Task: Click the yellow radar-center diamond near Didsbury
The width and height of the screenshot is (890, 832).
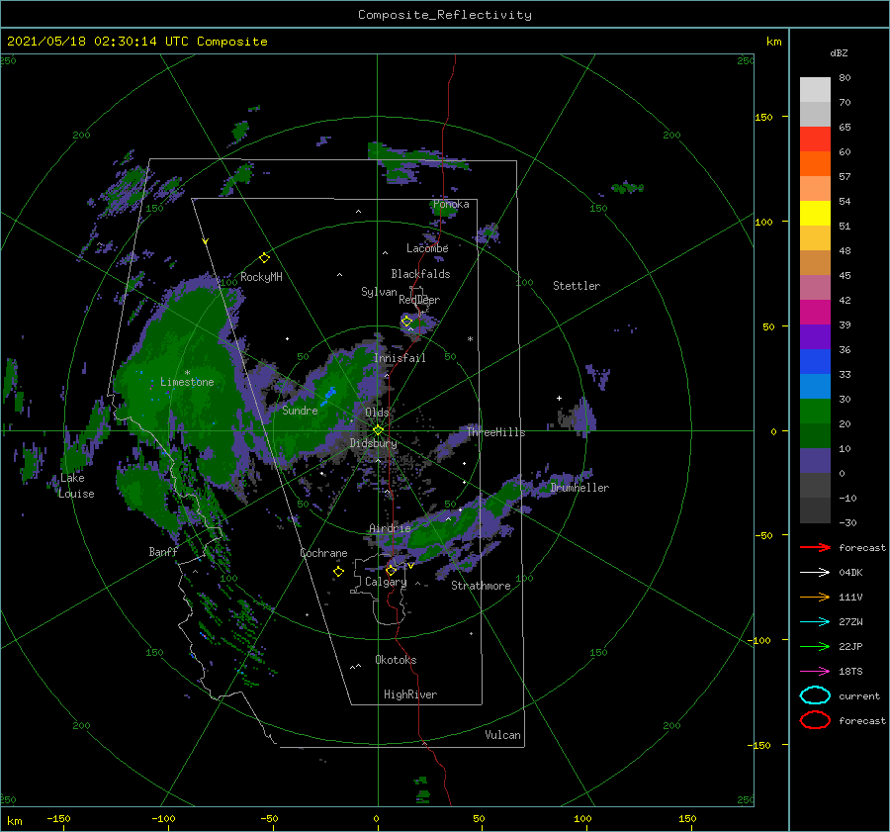Action: [378, 430]
